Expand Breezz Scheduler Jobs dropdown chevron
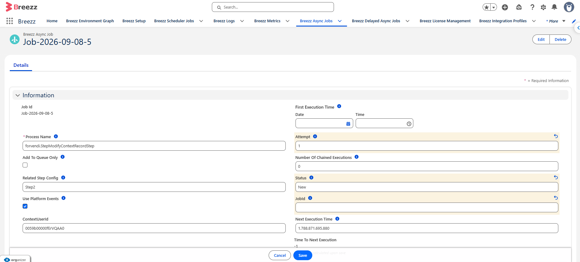 pyautogui.click(x=201, y=21)
